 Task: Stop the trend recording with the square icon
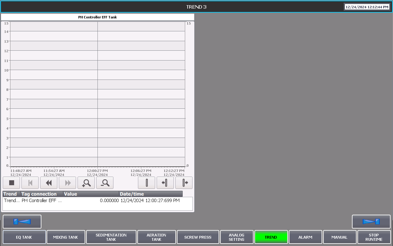pos(11,183)
